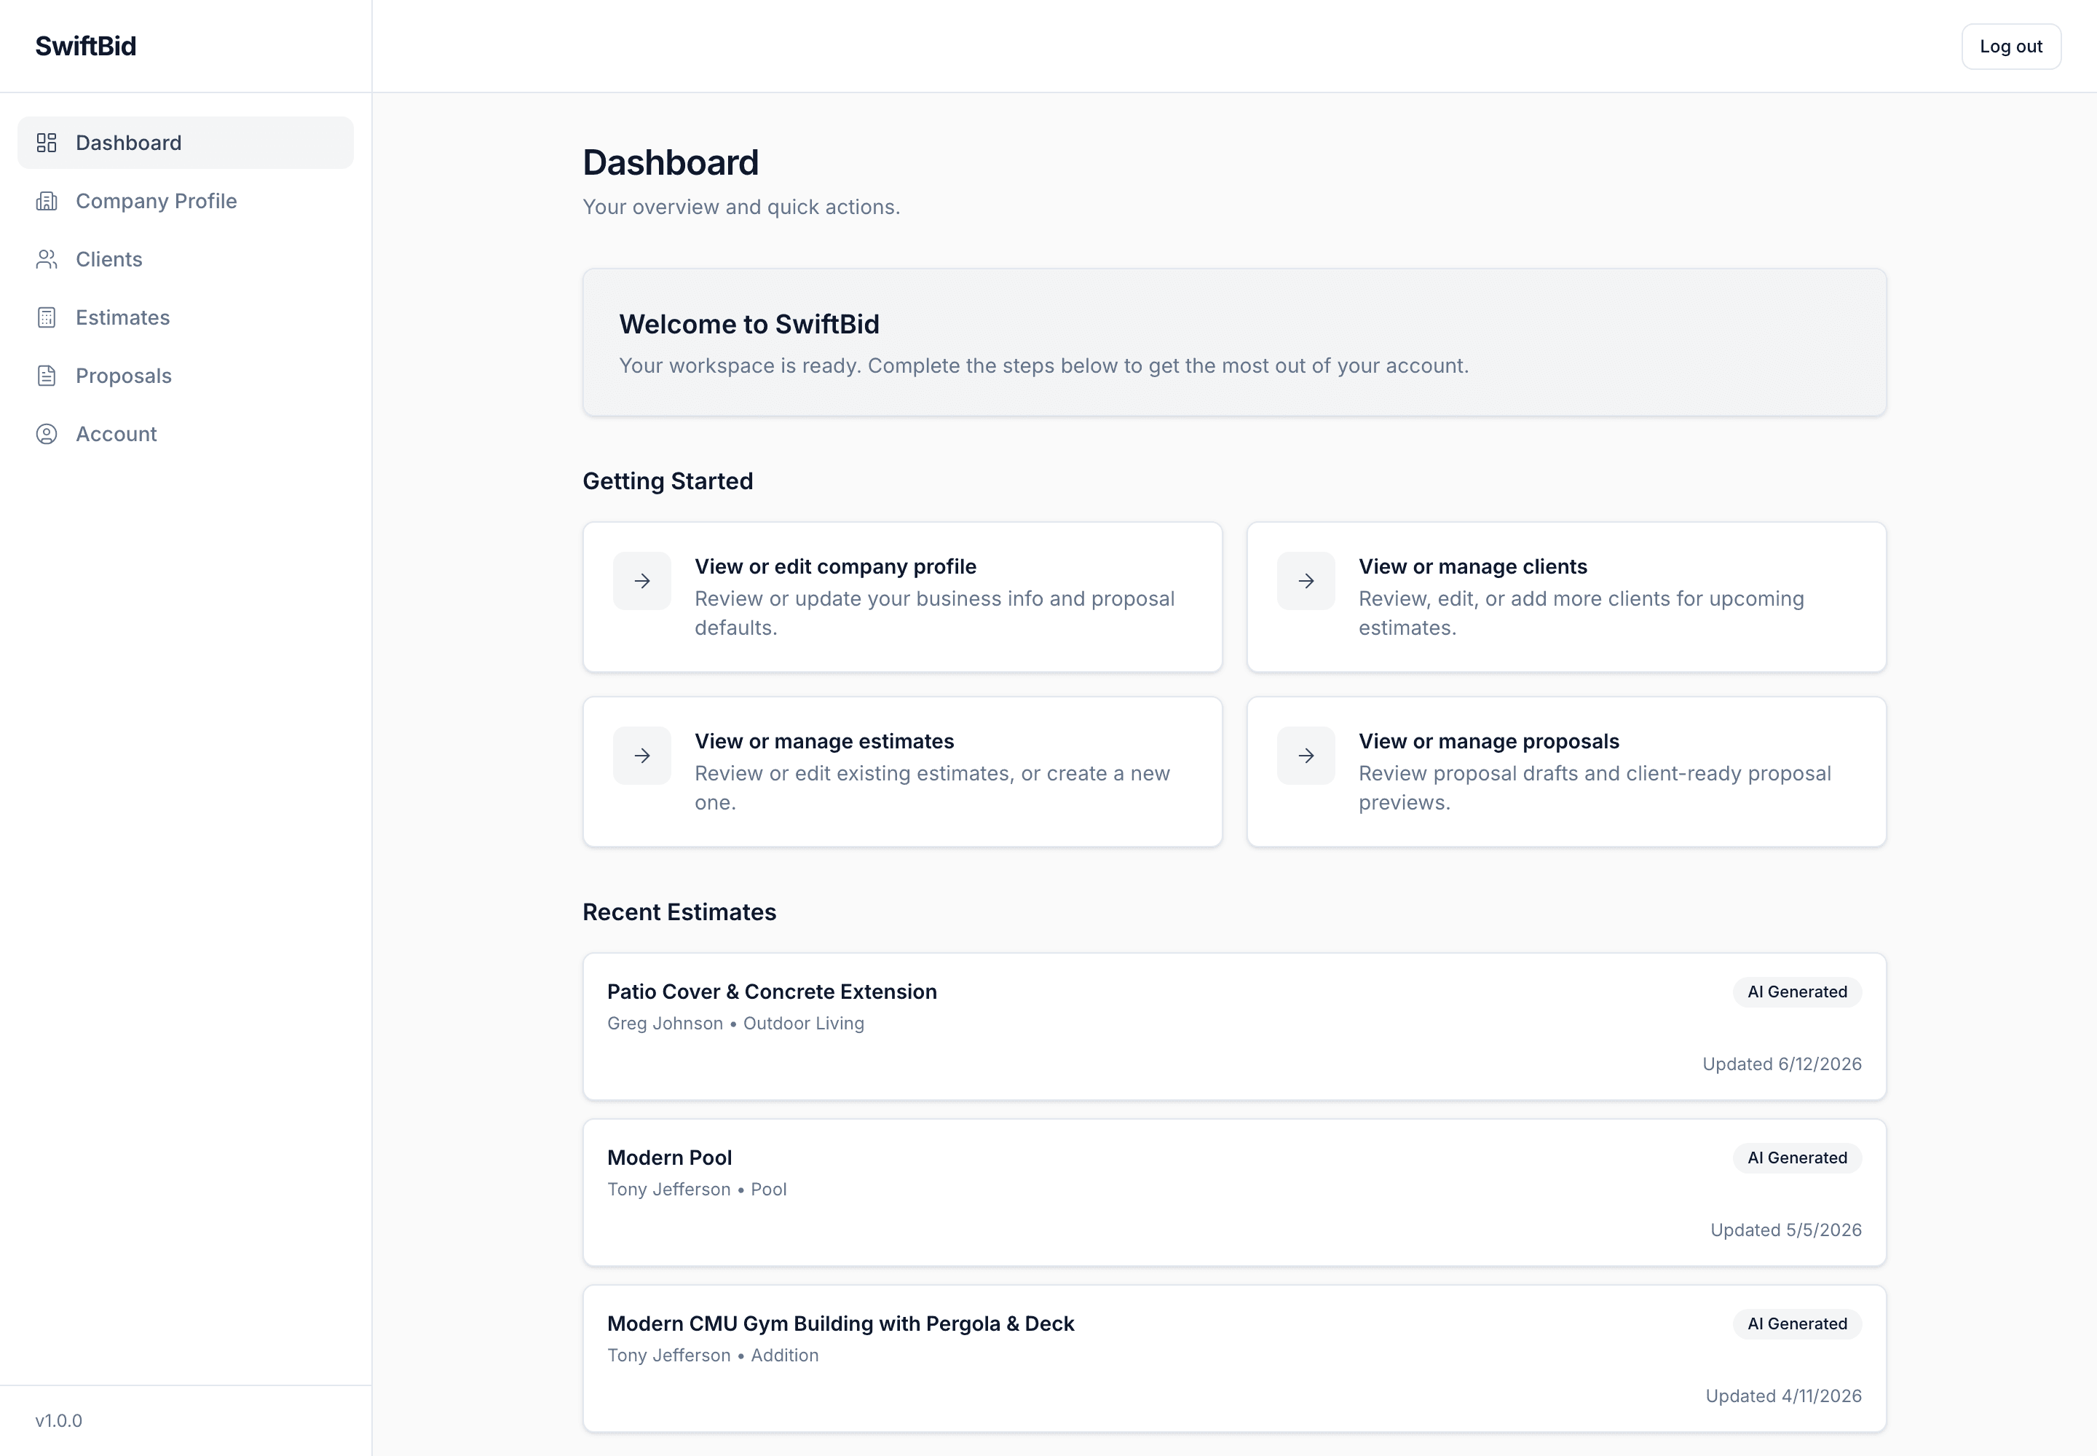
Task: Click arrow icon beside company profile card
Action: 642,581
